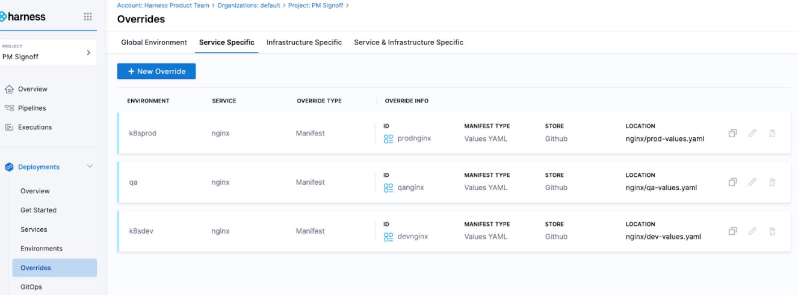Open Executions from the sidebar
The width and height of the screenshot is (798, 295).
[x=35, y=128]
